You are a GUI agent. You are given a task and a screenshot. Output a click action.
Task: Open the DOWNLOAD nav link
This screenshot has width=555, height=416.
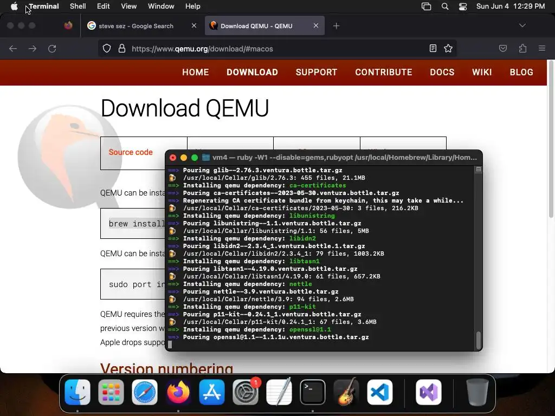(252, 72)
